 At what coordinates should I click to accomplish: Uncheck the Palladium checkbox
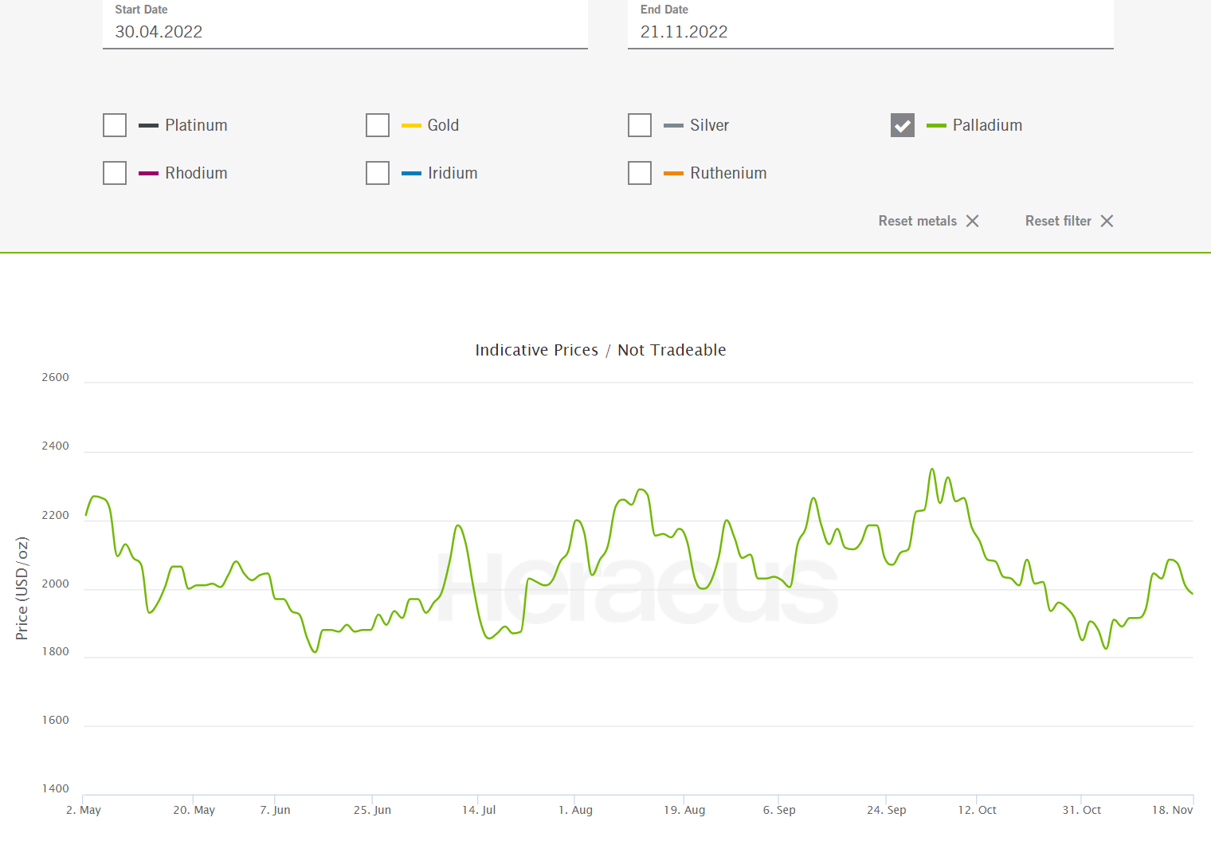click(903, 125)
